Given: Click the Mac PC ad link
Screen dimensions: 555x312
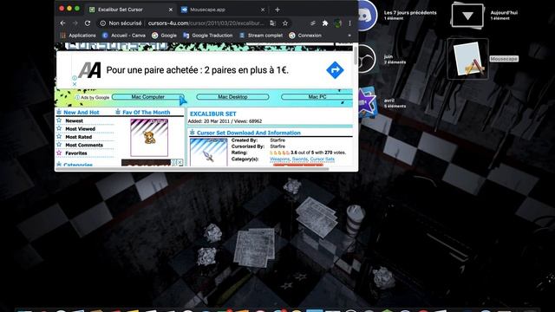Looking at the screenshot, I should pos(317,96).
